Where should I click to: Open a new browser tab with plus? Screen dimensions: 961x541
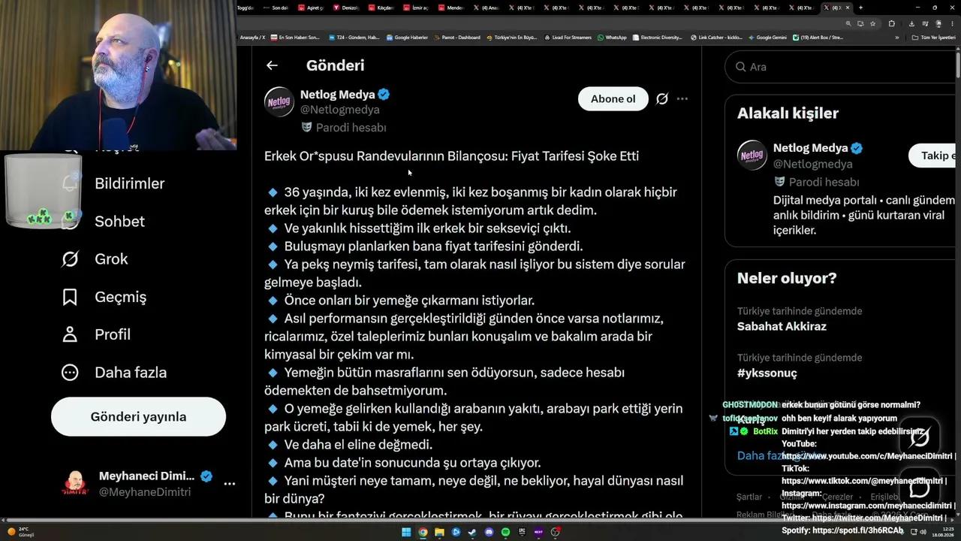860,8
